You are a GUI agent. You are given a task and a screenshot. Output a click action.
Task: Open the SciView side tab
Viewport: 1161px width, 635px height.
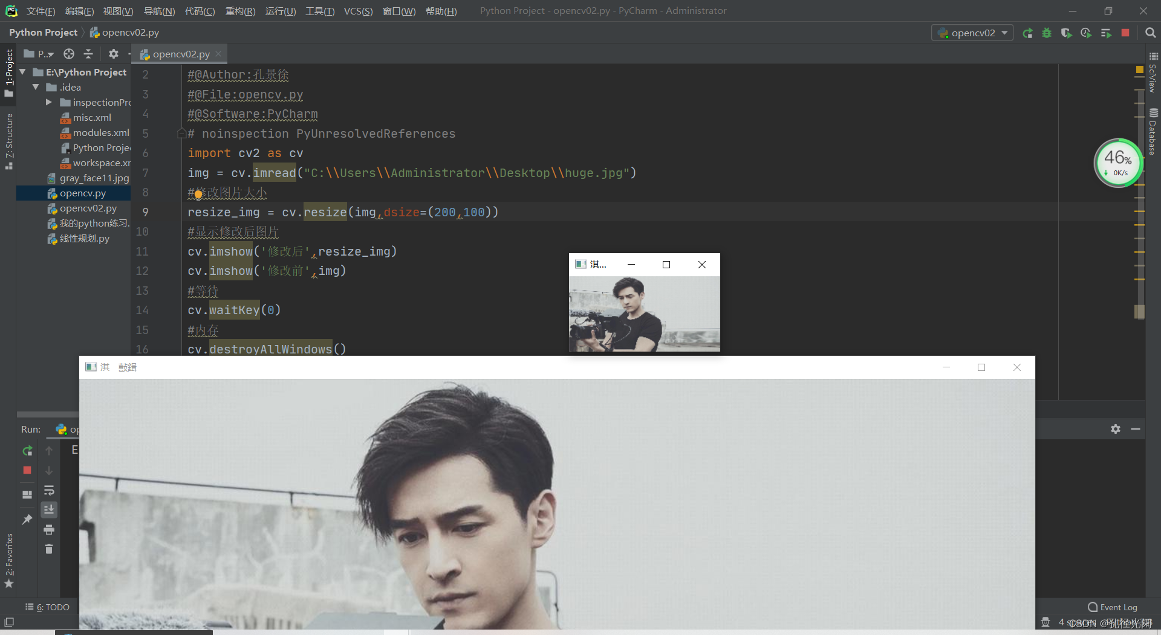tap(1153, 72)
